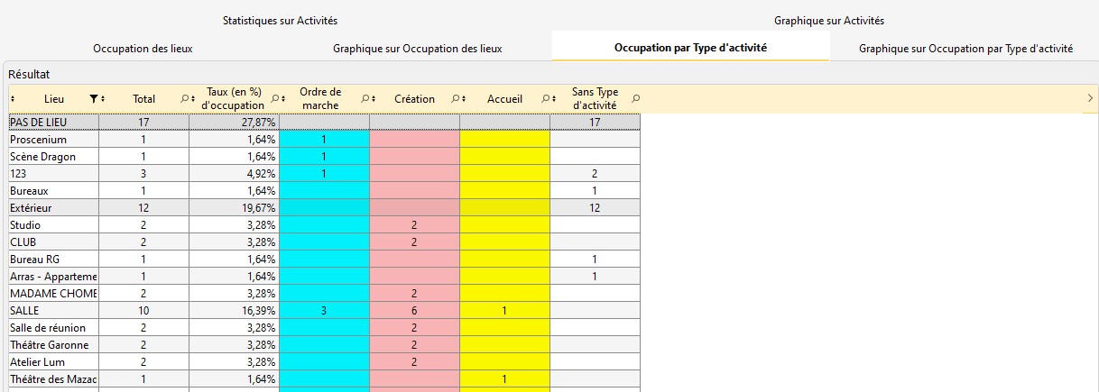Switch to Statistiques sur Activités tab
The width and height of the screenshot is (1099, 392).
point(280,20)
